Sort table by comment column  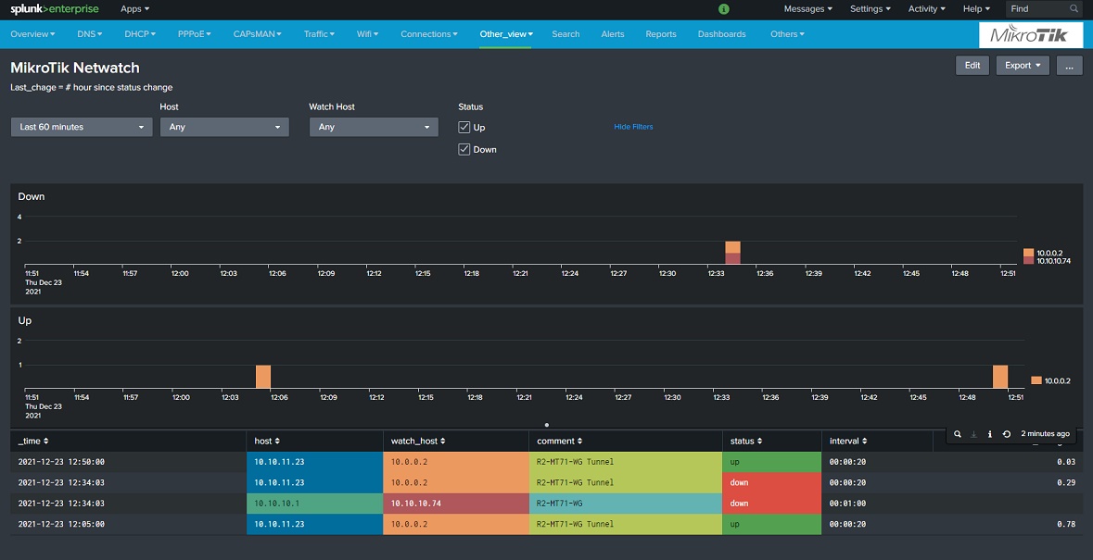[560, 441]
